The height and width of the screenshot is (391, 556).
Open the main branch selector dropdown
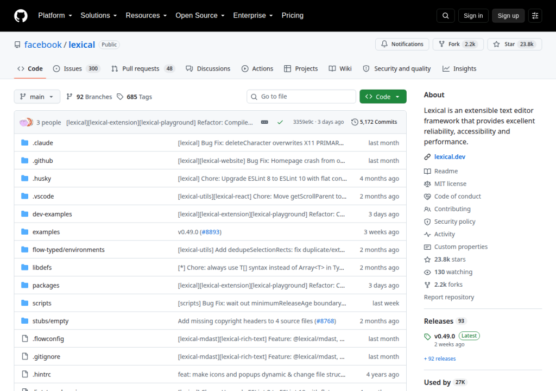(x=37, y=97)
